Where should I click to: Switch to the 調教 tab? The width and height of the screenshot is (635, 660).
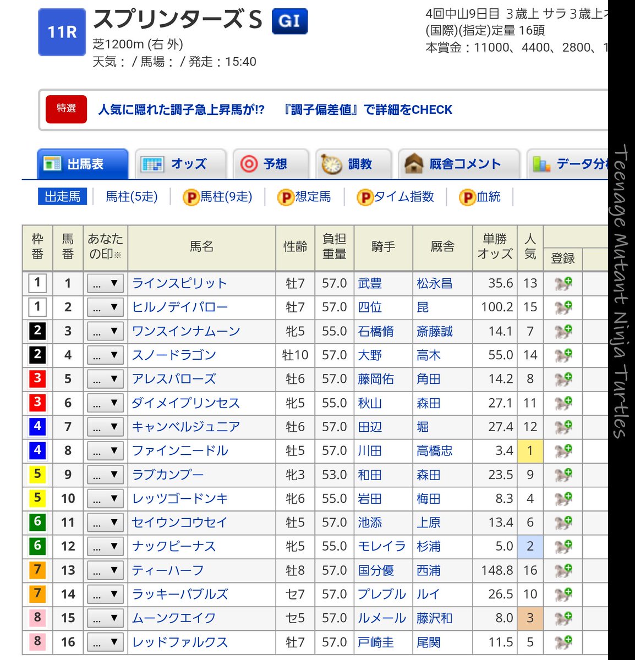(x=353, y=164)
